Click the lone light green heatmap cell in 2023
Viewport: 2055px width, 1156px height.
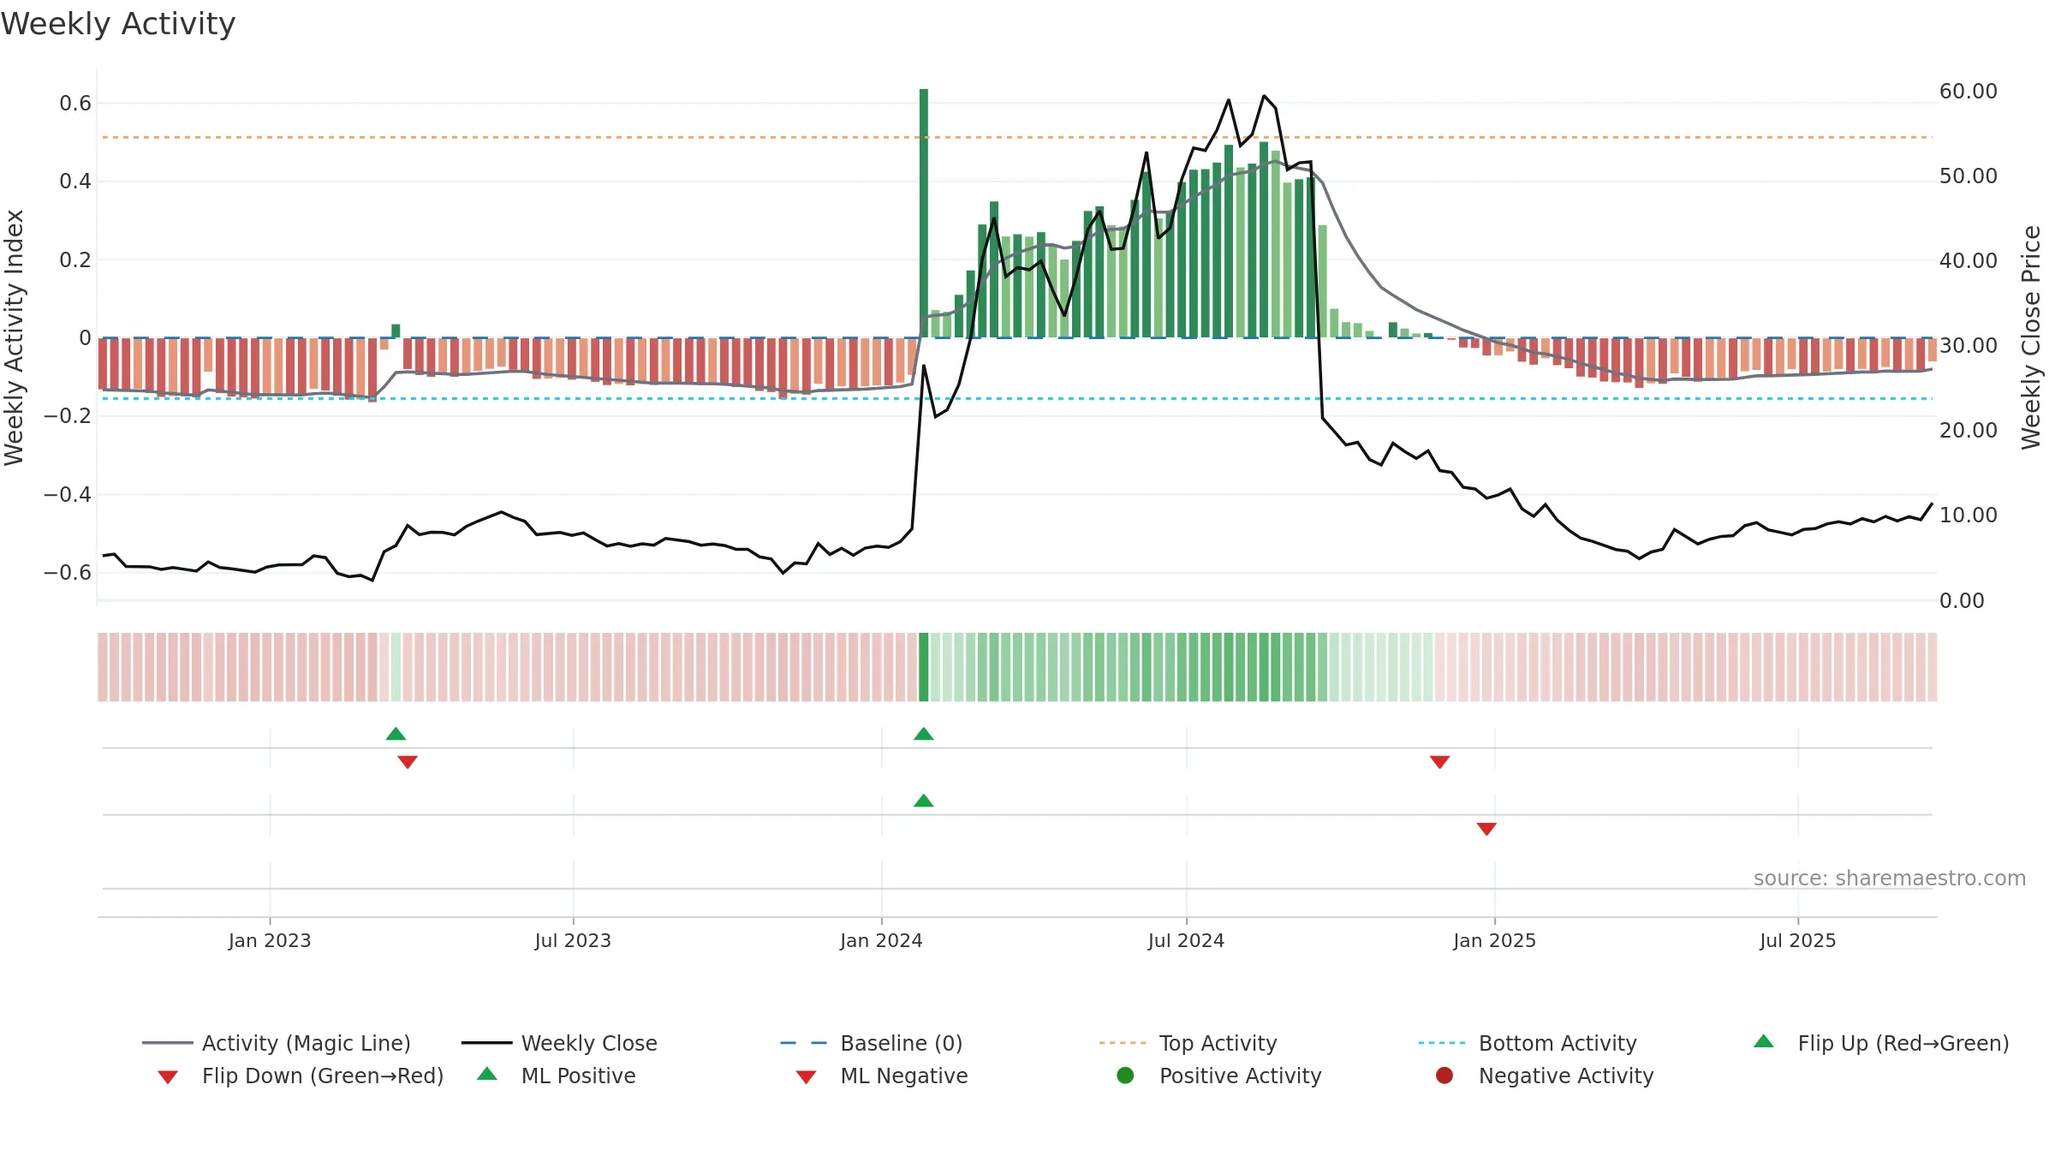(396, 667)
